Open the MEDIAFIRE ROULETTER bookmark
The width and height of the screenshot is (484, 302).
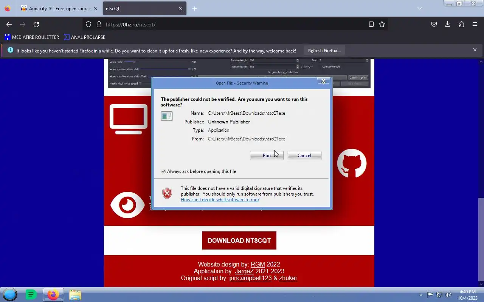tap(32, 37)
